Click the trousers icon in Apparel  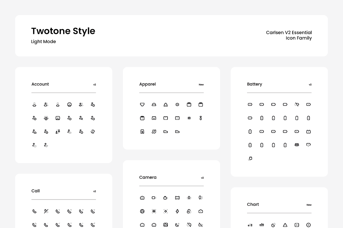coord(142,131)
